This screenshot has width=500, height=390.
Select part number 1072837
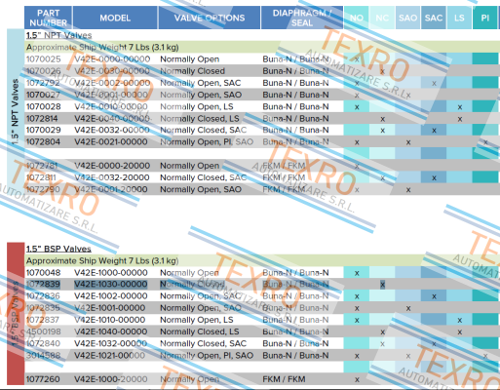click(x=43, y=320)
